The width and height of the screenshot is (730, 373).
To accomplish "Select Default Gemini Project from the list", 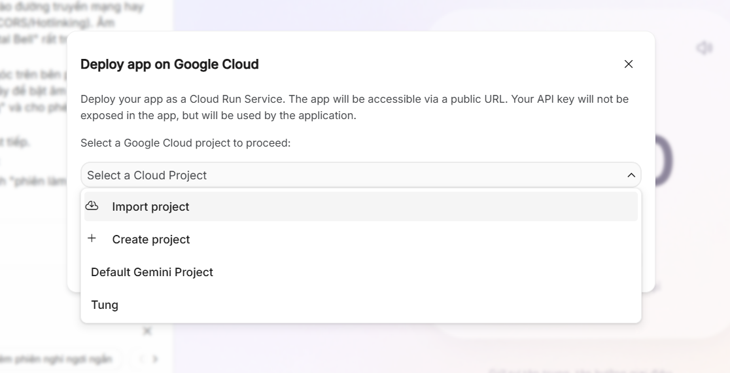I will [x=152, y=272].
